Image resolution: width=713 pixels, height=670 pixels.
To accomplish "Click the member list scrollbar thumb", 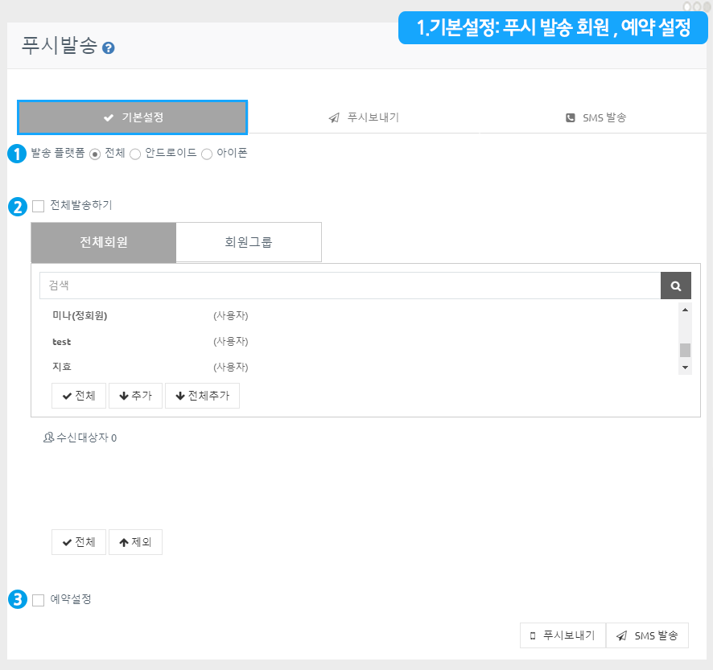I will click(x=685, y=350).
